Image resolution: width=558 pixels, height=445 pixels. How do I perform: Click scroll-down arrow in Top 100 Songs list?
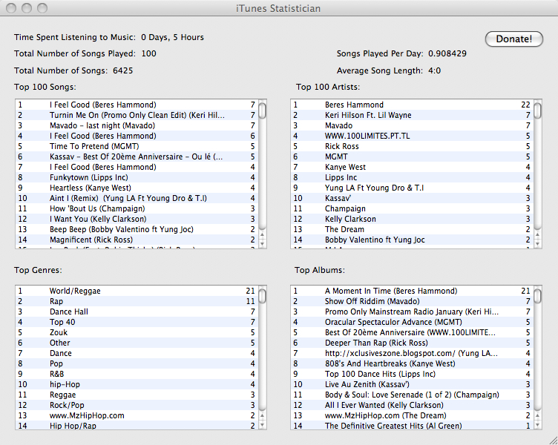coord(262,243)
